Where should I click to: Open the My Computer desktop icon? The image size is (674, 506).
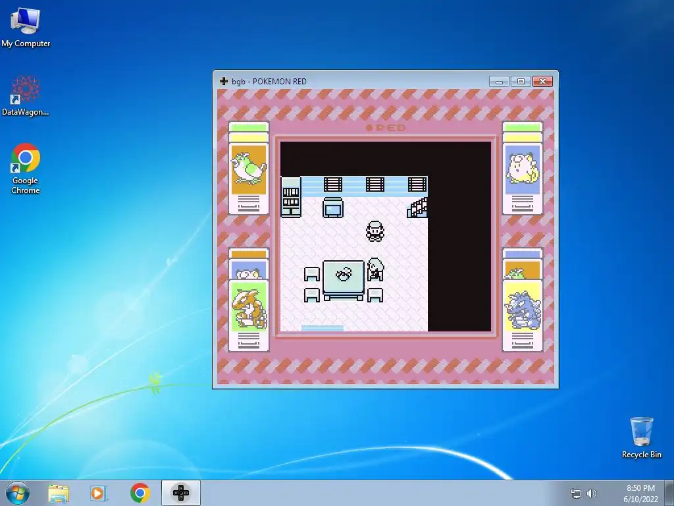coord(26,27)
